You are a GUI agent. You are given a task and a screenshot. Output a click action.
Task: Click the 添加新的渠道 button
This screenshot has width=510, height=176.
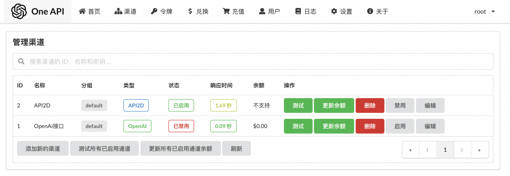(43, 149)
